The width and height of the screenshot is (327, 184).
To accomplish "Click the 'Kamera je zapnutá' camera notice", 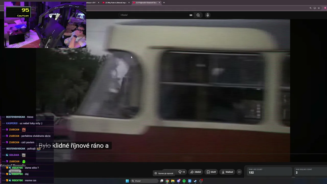I will [164, 173].
